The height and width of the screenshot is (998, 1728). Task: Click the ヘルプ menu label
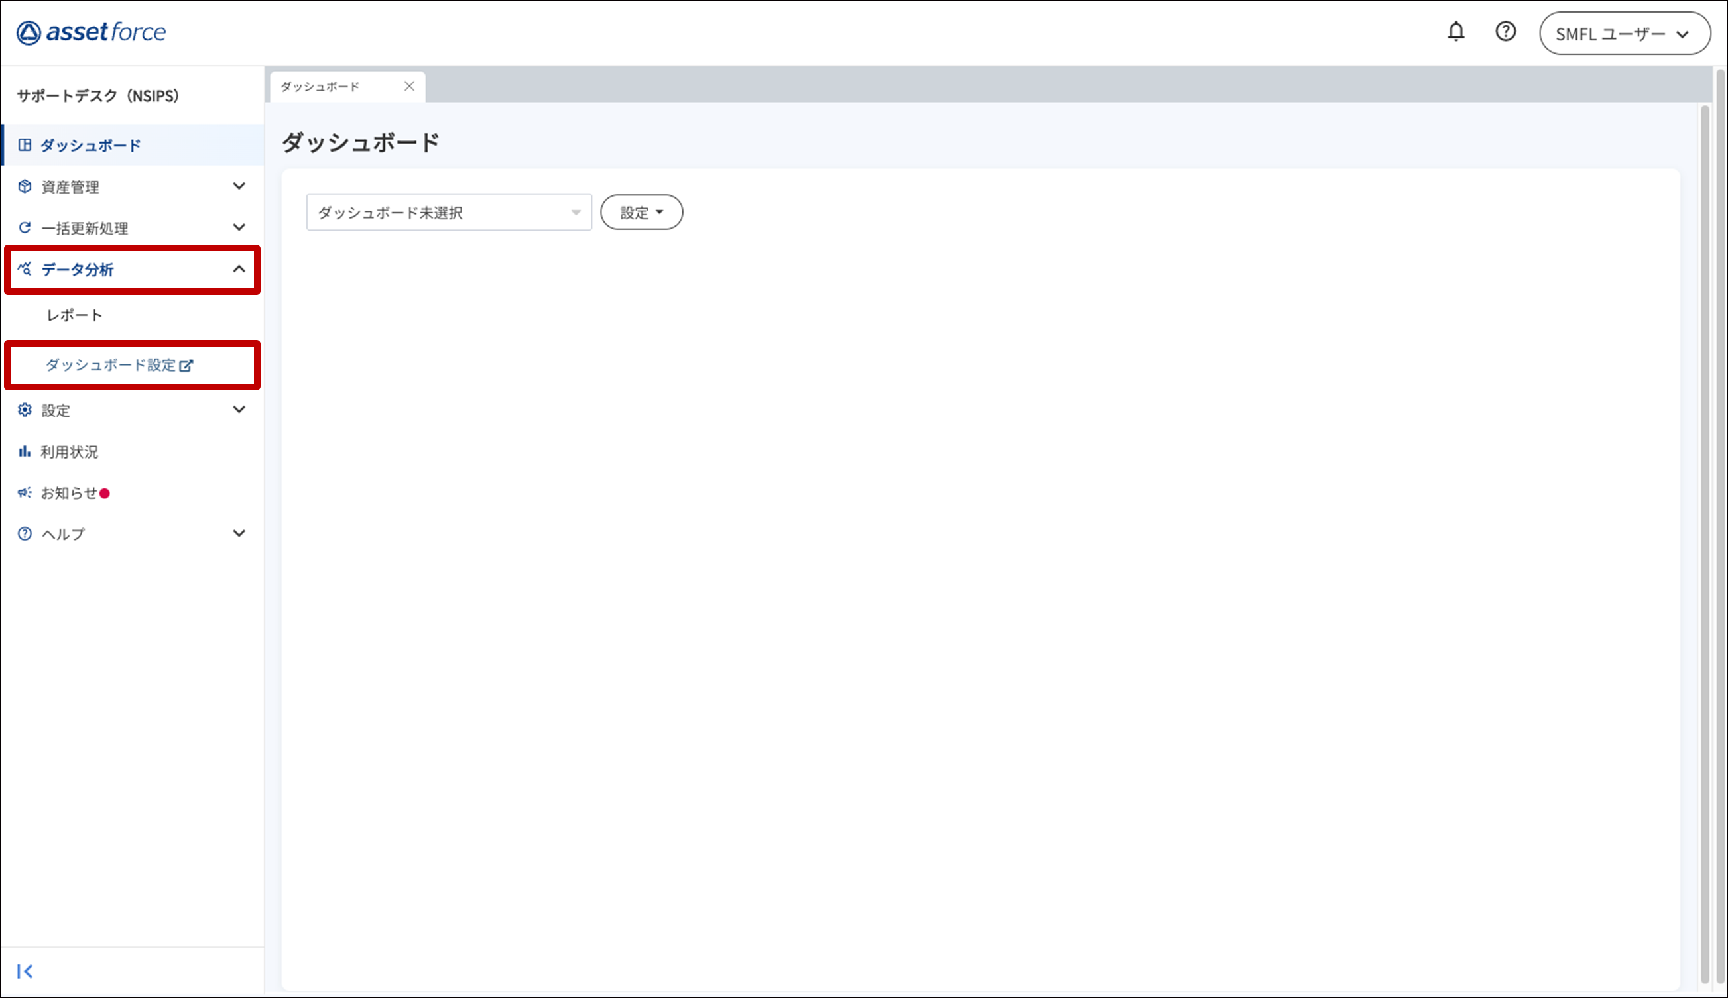click(63, 535)
